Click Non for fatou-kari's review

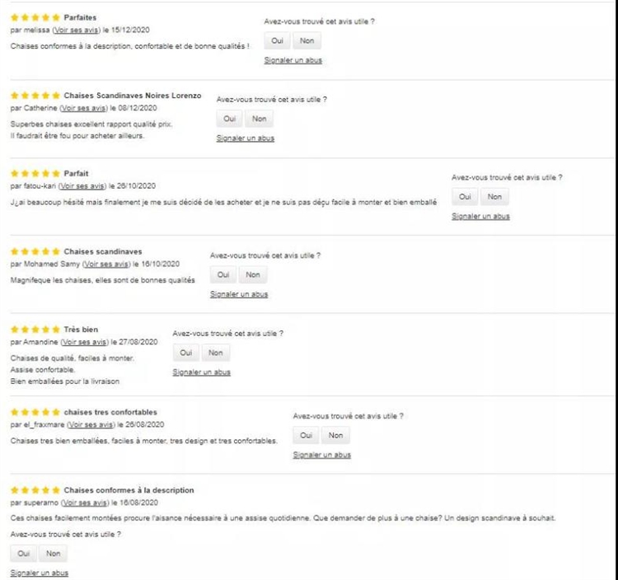tap(494, 197)
